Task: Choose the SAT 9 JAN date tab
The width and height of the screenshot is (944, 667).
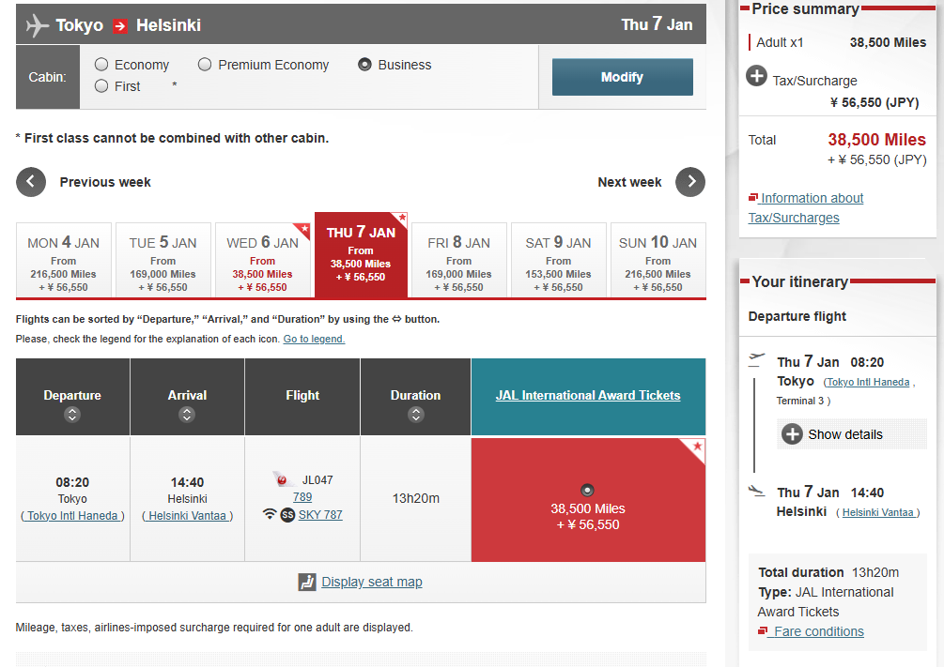Action: (558, 261)
